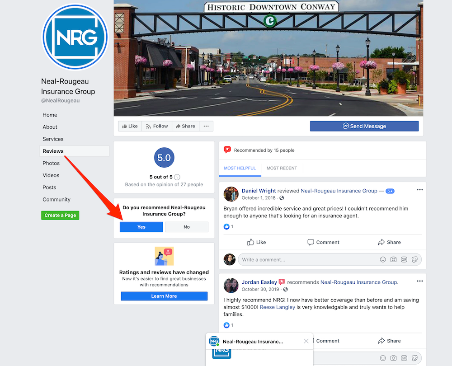Attach a photo to Daniel's review comment

click(394, 260)
